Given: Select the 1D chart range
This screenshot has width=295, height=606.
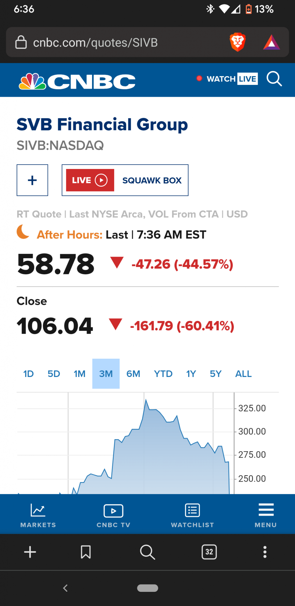Looking at the screenshot, I should click(28, 374).
